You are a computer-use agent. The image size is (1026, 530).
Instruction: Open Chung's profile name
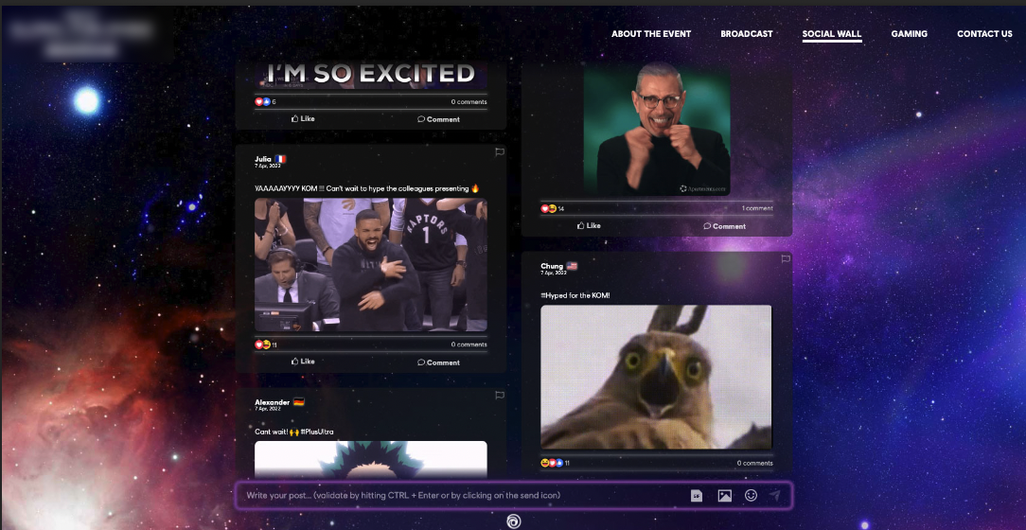tap(552, 266)
